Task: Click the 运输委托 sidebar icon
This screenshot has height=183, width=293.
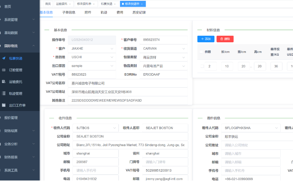Action: point(4,82)
